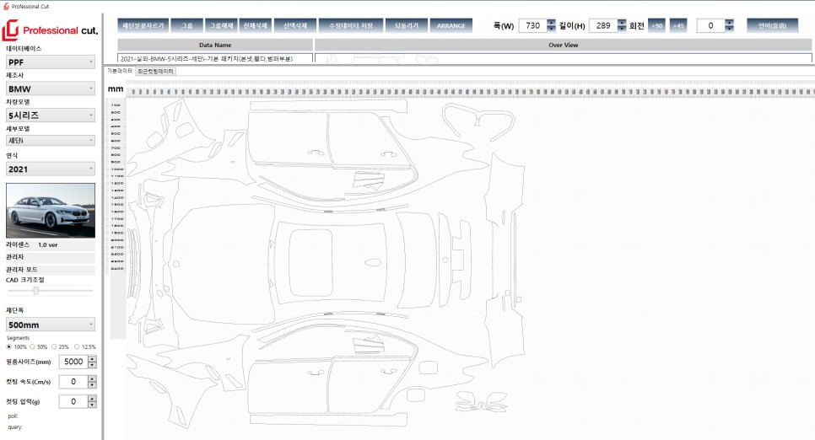Select the 기본데이터 tab
The height and width of the screenshot is (440, 815).
point(119,72)
